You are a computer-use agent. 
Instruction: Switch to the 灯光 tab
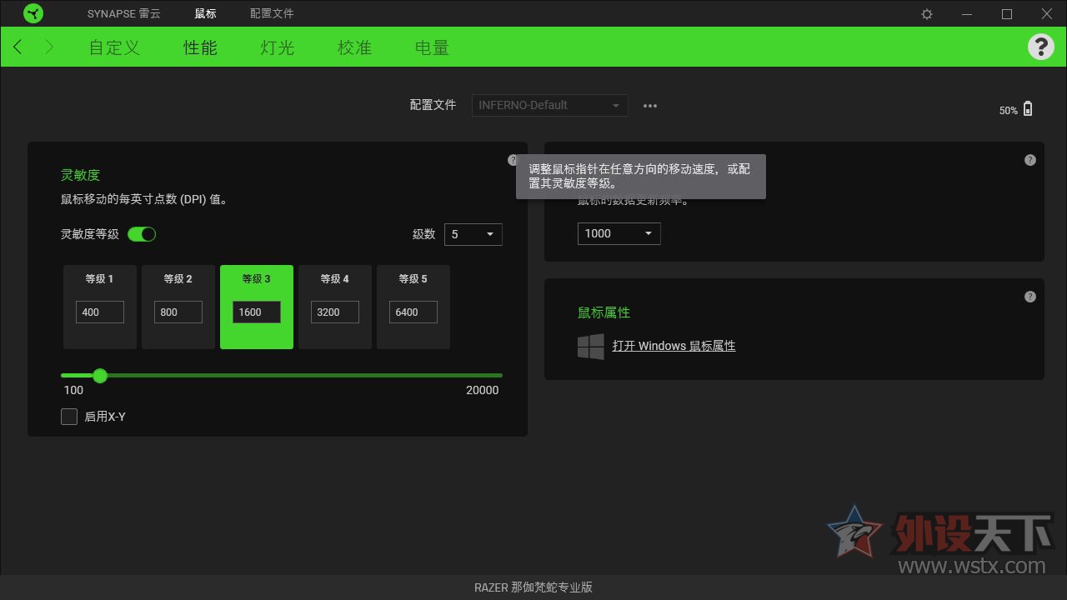coord(276,47)
